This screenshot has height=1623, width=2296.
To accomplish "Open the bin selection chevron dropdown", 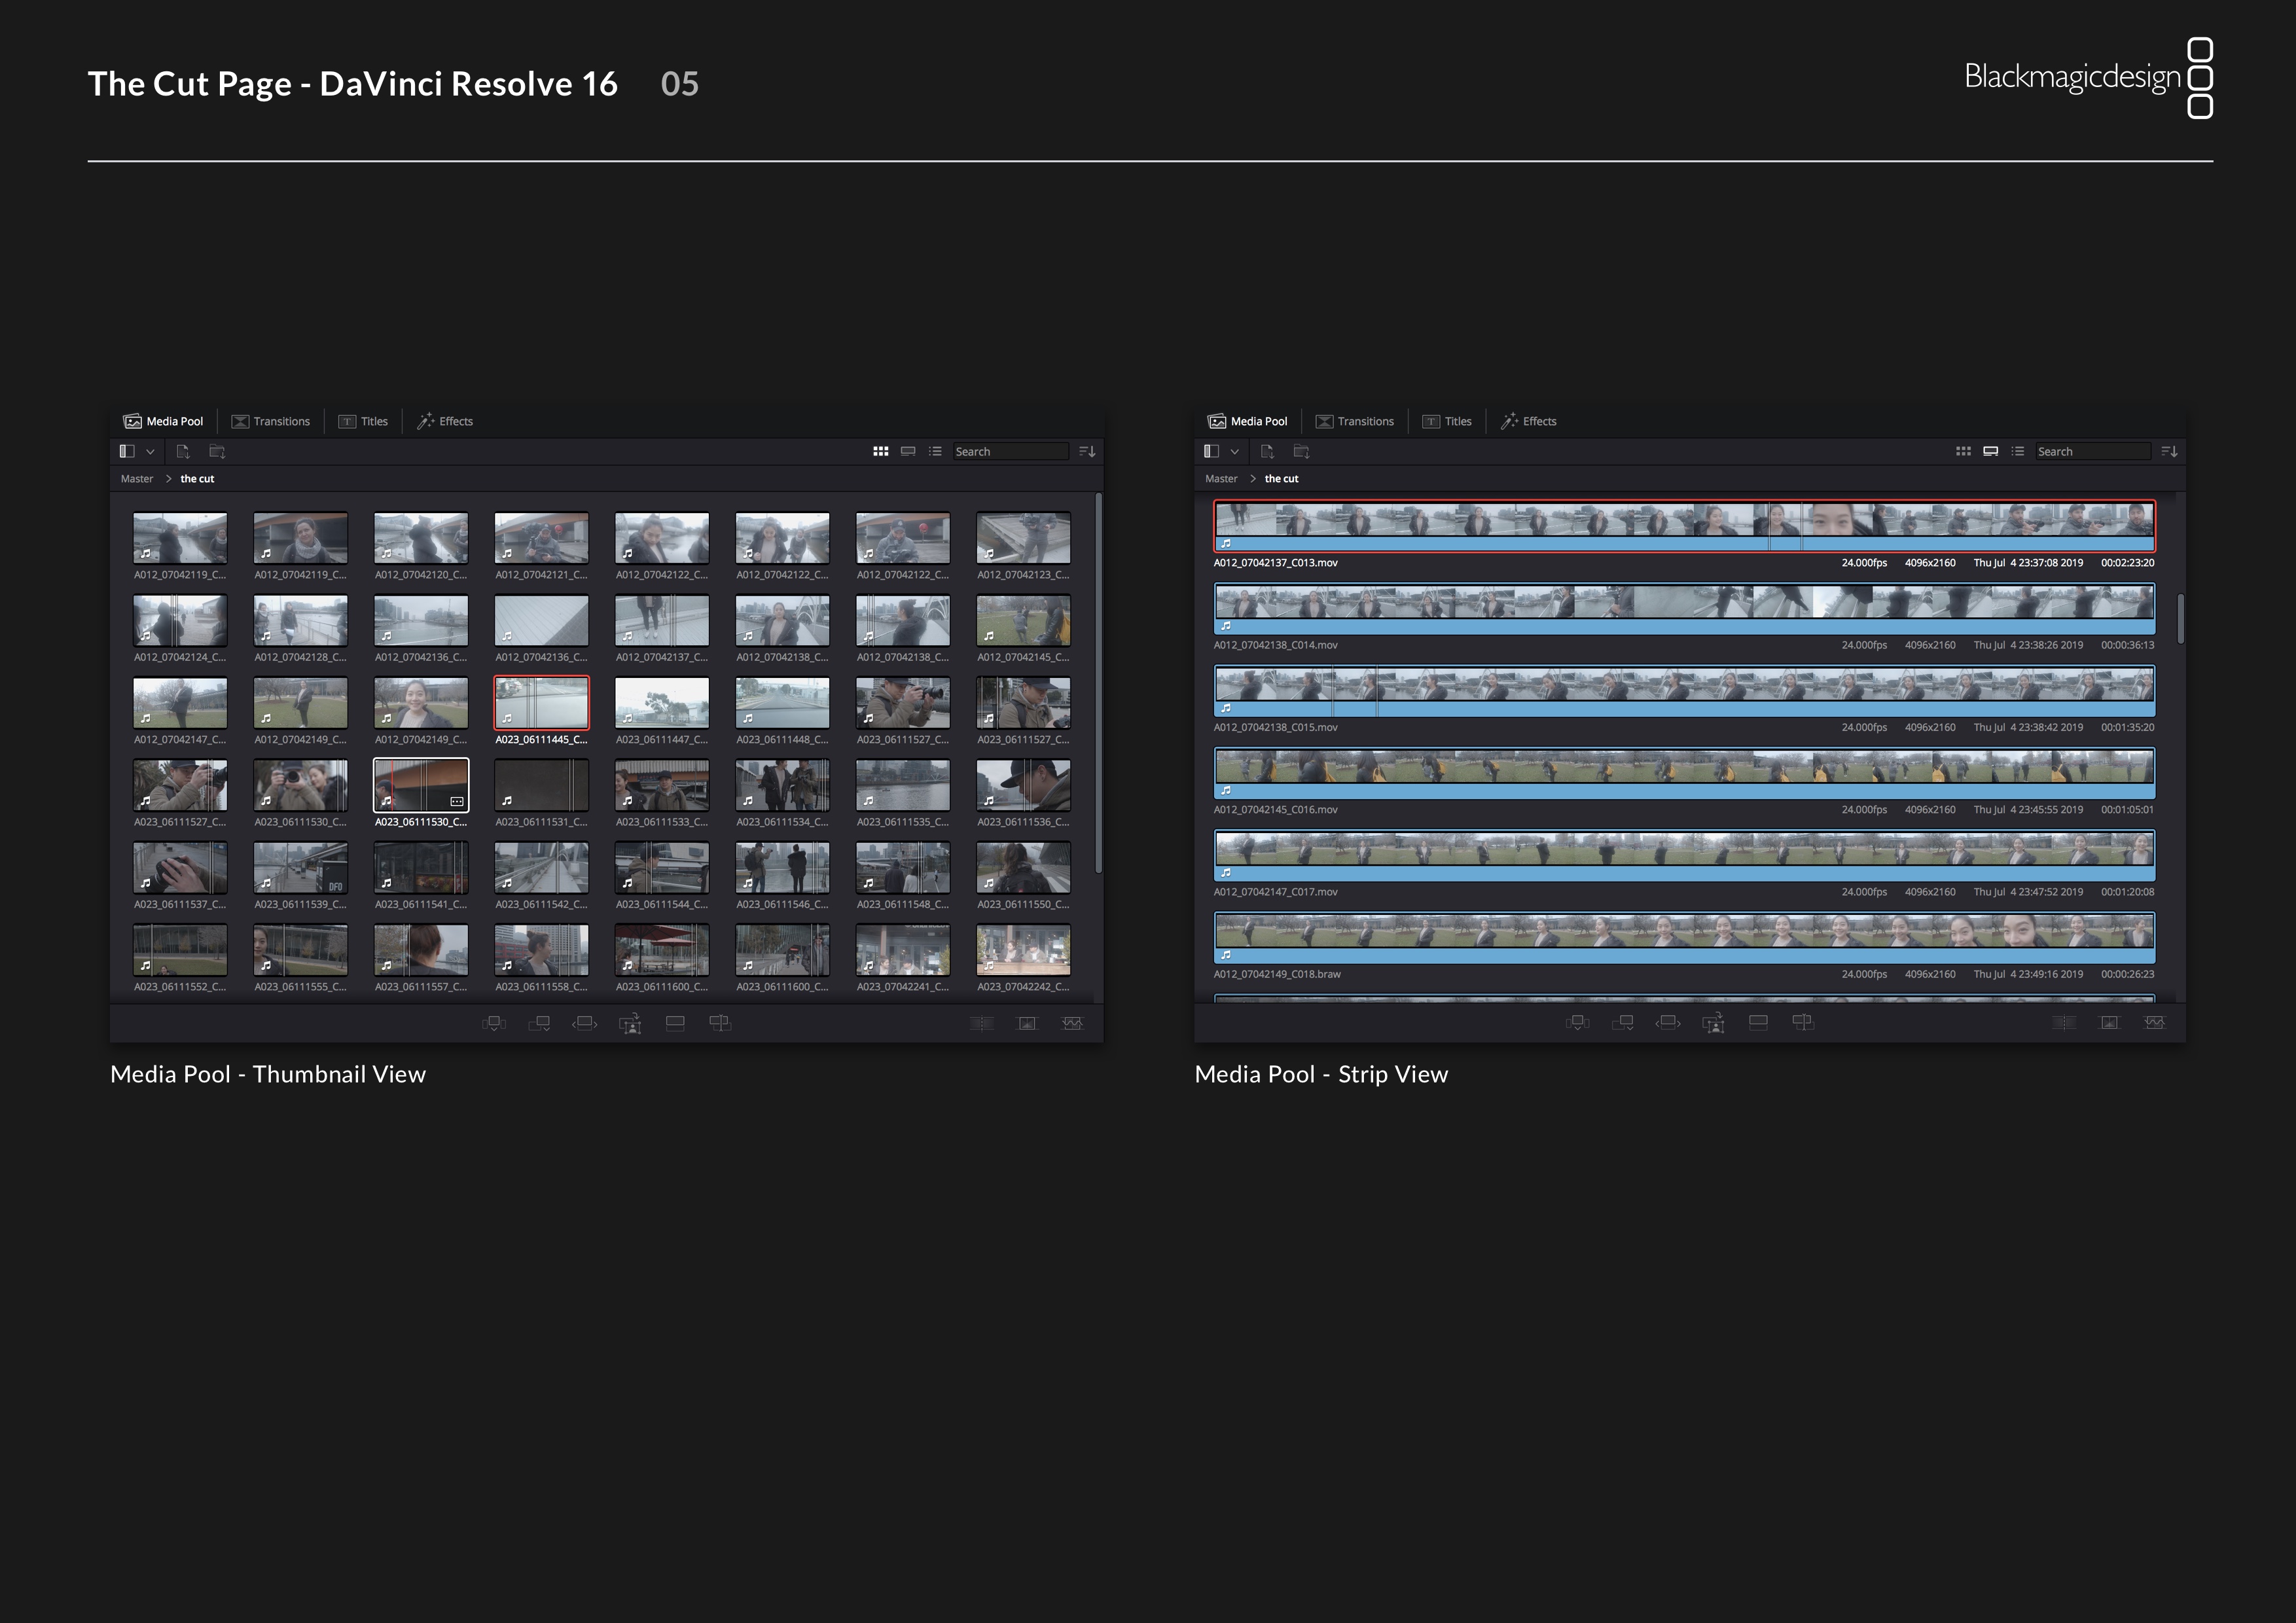I will coord(150,451).
